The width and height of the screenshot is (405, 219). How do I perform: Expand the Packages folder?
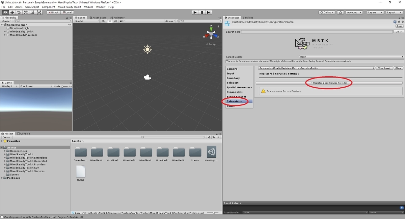pyautogui.click(x=2, y=178)
